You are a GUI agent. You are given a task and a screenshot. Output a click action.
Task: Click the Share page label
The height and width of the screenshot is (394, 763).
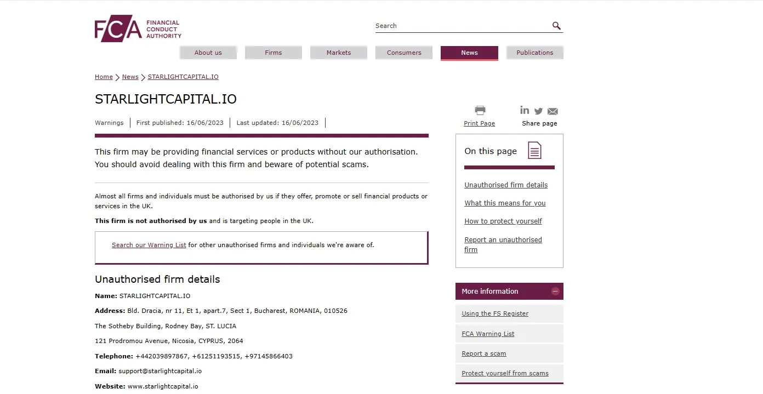(539, 123)
